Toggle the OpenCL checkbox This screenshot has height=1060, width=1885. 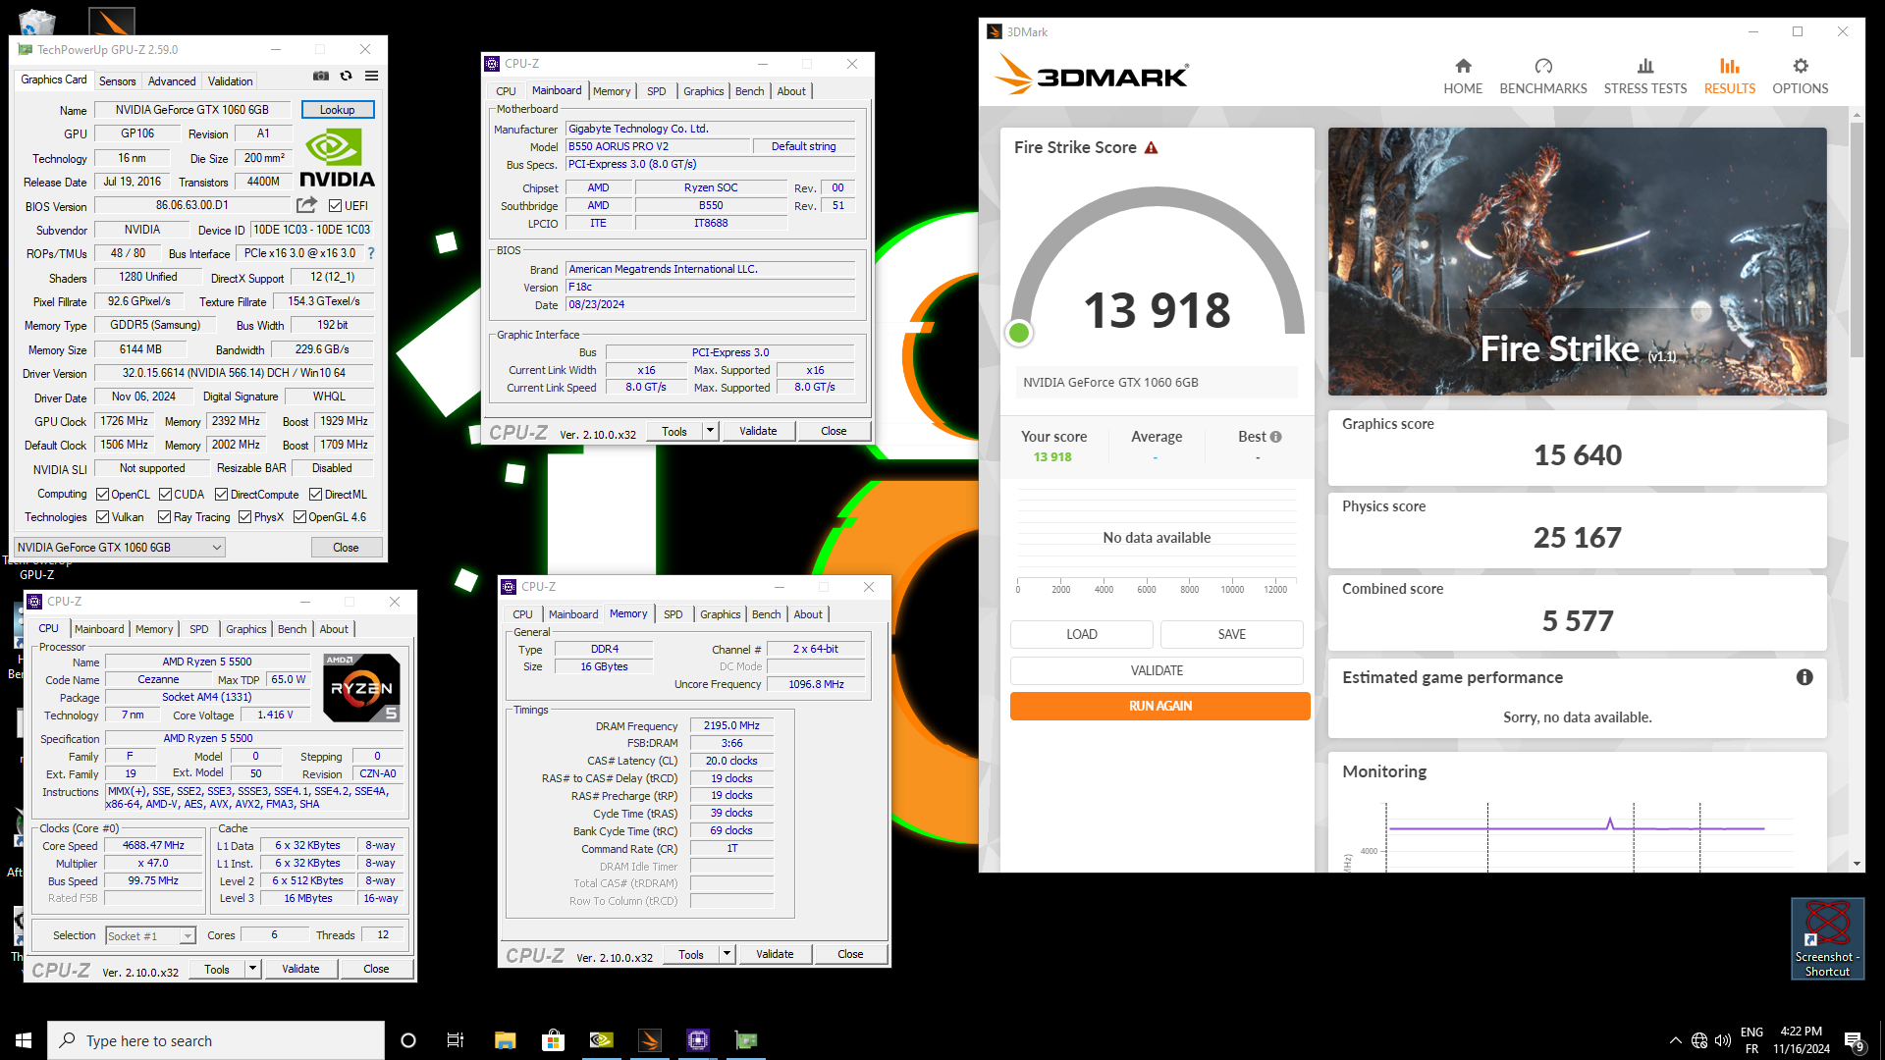coord(102,495)
